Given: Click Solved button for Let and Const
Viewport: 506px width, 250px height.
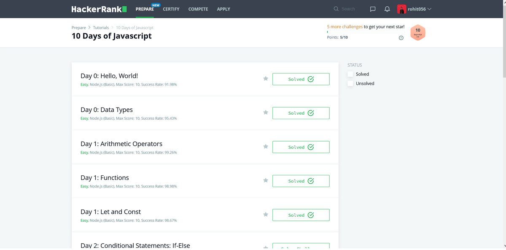Looking at the screenshot, I should [x=301, y=215].
